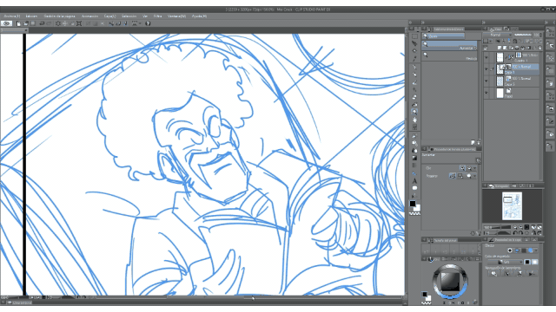Open the Gestión de la página menu
Viewport: 556px width, 312px height.
click(x=59, y=16)
